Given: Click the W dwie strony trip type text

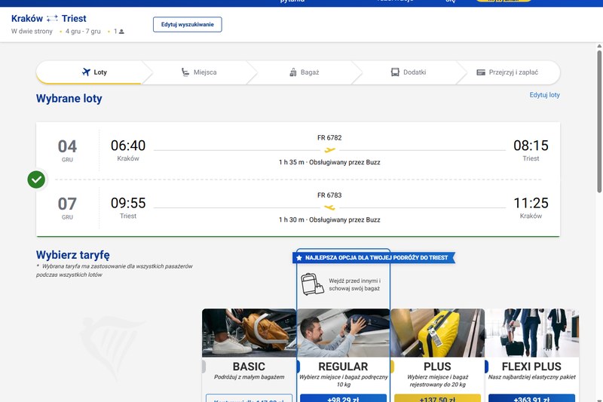Looking at the screenshot, I should coord(32,32).
